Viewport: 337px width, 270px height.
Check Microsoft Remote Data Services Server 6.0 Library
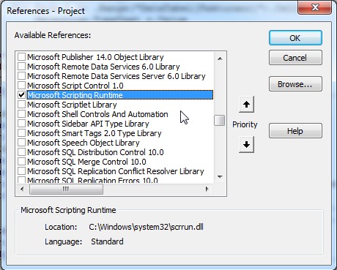pyautogui.click(x=21, y=76)
